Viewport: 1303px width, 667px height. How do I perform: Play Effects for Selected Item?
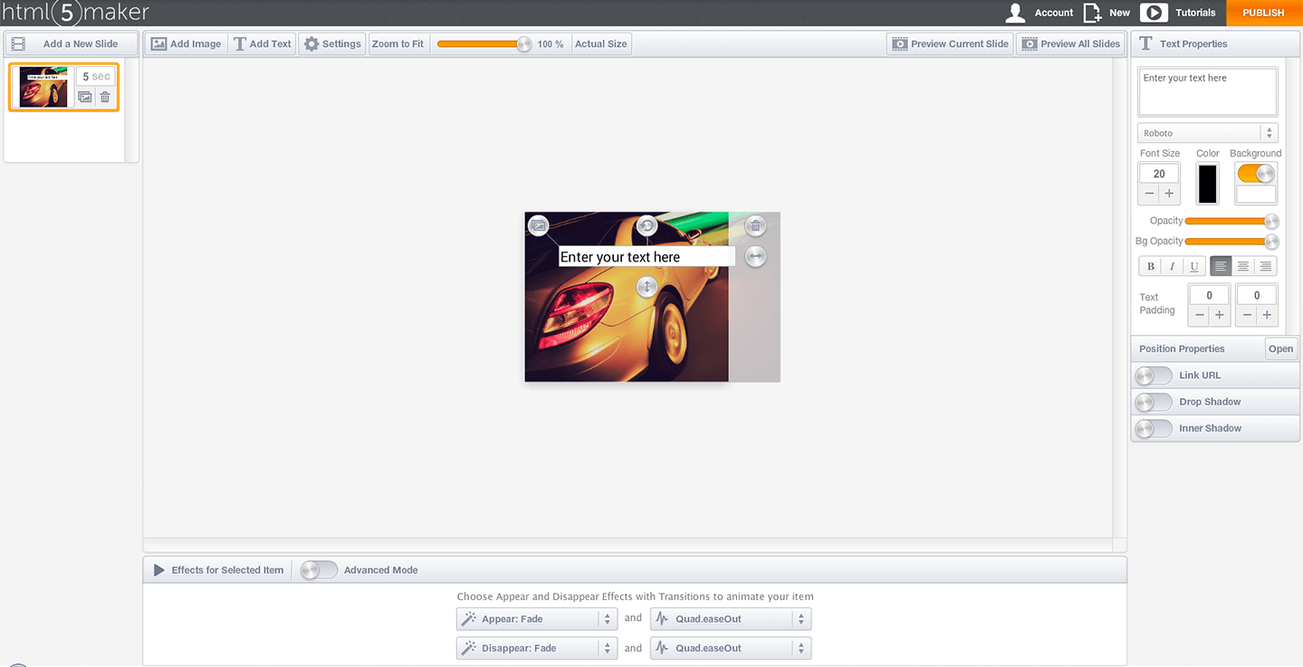pos(159,570)
